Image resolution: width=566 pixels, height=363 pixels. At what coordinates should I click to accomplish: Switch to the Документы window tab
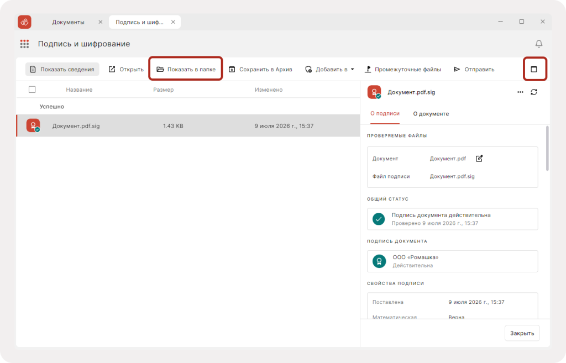coord(68,22)
